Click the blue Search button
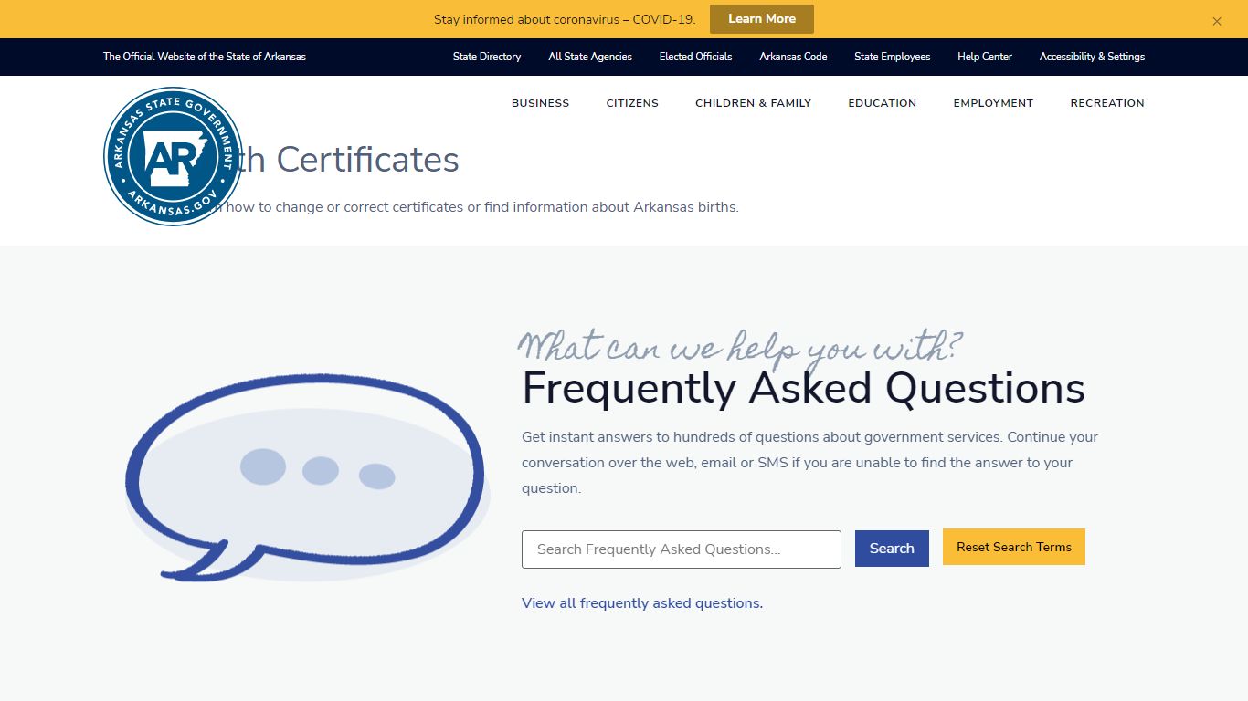1248x701 pixels. pos(892,549)
